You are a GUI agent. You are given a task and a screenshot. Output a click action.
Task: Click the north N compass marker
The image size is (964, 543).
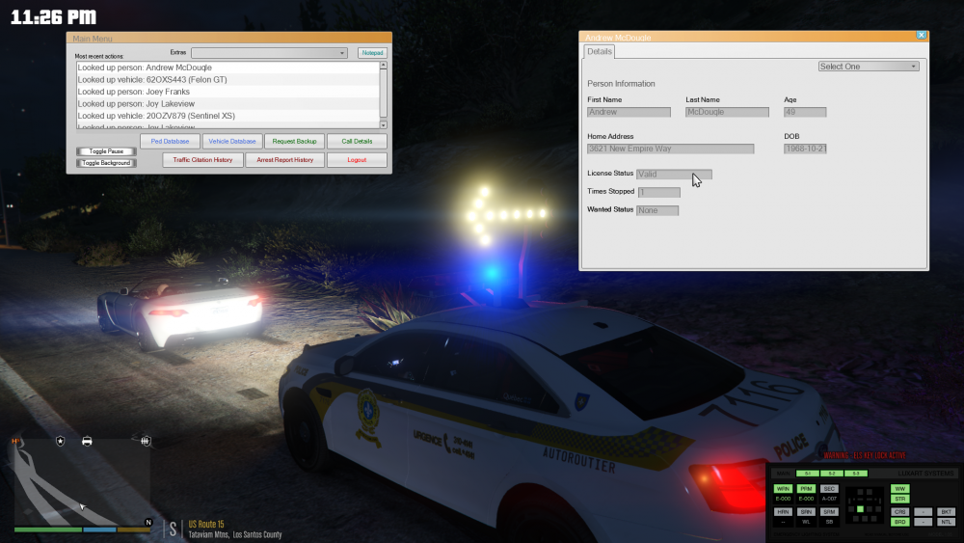(x=148, y=522)
